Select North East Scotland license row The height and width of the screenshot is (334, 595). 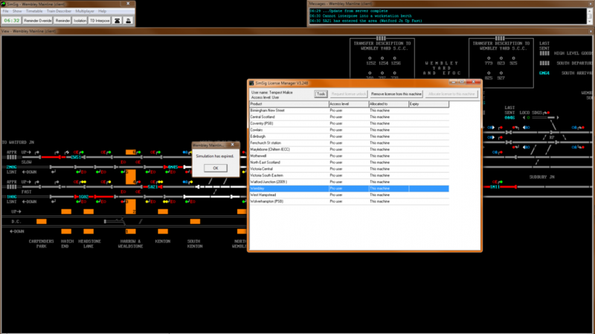349,163
